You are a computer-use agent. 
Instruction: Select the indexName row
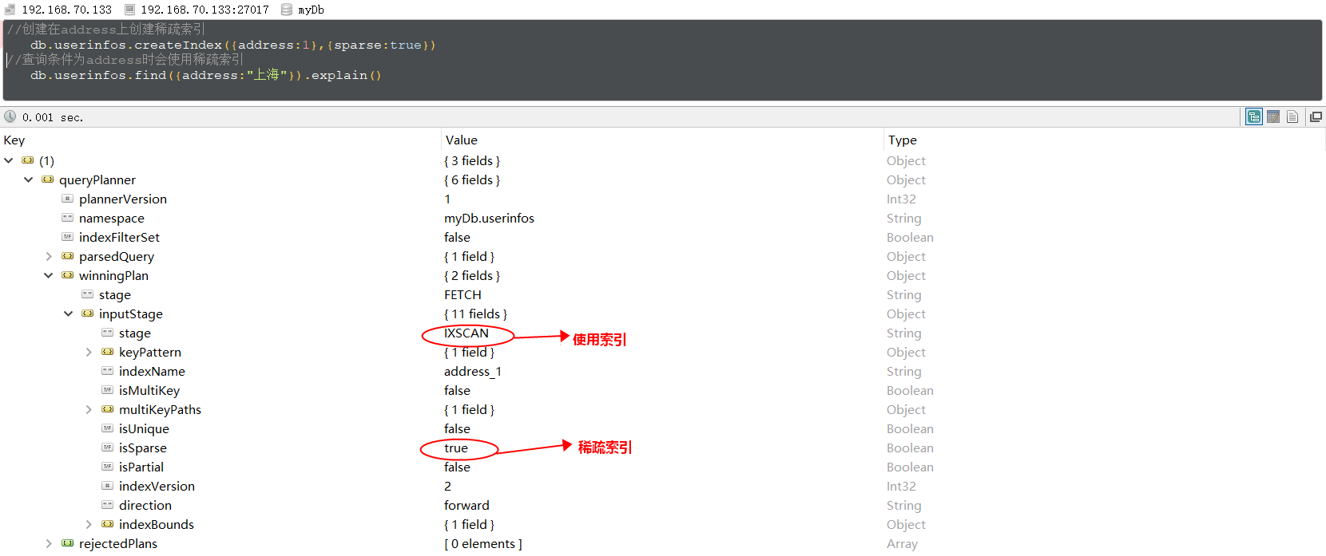(x=152, y=372)
